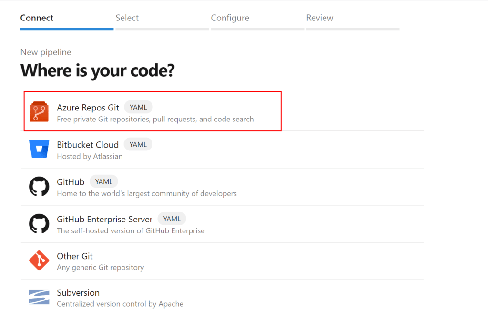Click the GitHub Enterprise Server icon
The height and width of the screenshot is (320, 488).
(39, 223)
